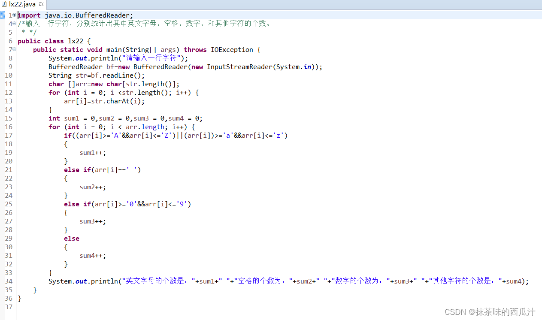Image resolution: width=542 pixels, height=320 pixels.
Task: Click the sum1++; statement
Action: tap(93, 153)
